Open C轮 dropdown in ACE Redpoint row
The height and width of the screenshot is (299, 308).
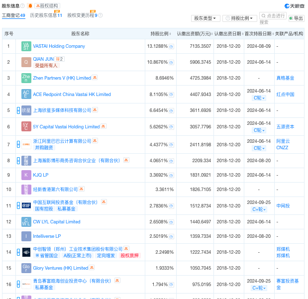259,98
